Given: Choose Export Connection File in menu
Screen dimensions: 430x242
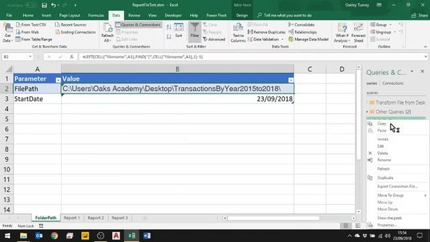Looking at the screenshot, I should pos(397,187).
